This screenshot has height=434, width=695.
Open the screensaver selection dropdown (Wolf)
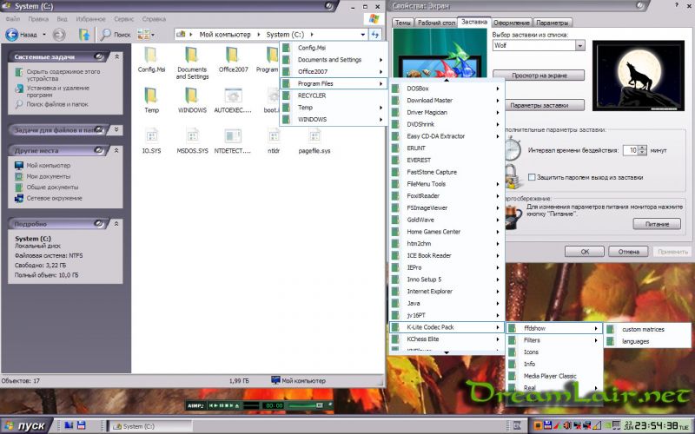coord(579,45)
